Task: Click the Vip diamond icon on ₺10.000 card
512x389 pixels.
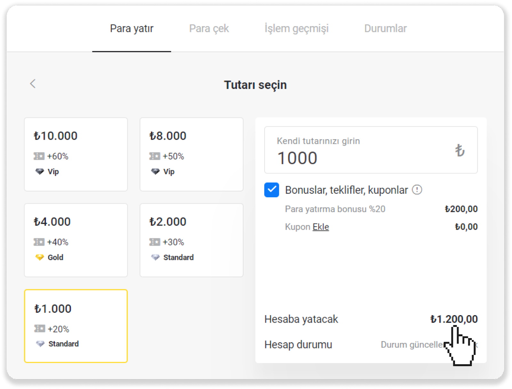Action: pos(40,172)
